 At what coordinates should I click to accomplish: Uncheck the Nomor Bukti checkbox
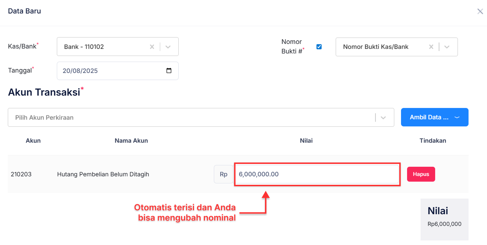[319, 46]
